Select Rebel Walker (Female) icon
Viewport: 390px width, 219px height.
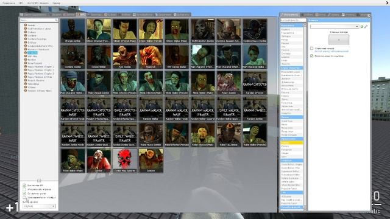255,134
